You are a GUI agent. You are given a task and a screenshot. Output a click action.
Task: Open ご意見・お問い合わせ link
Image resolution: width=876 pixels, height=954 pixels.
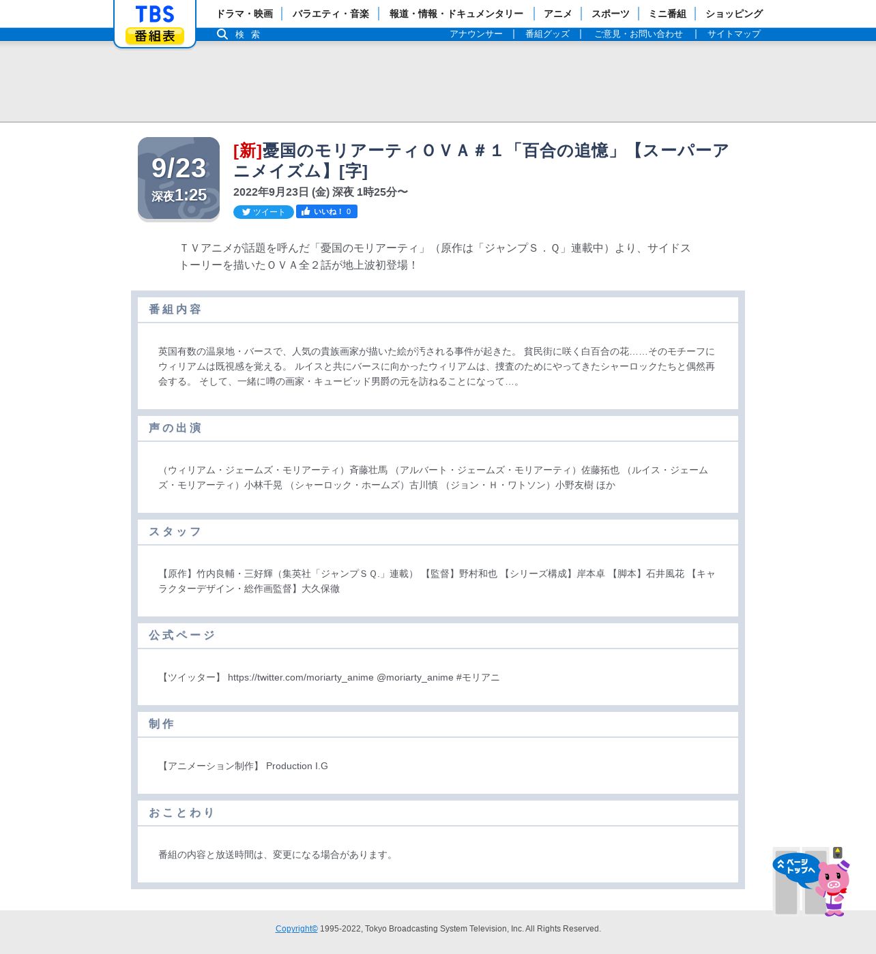click(638, 34)
